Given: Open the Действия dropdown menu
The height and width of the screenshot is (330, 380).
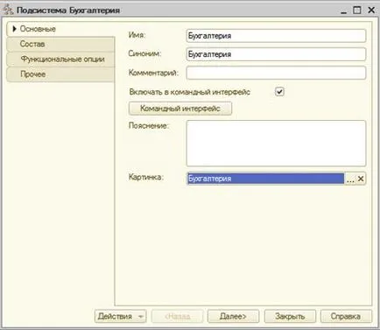Looking at the screenshot, I should tap(121, 316).
